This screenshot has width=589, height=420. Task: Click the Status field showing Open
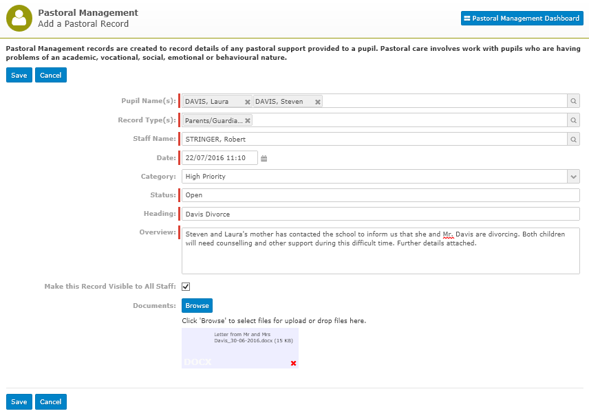(381, 195)
